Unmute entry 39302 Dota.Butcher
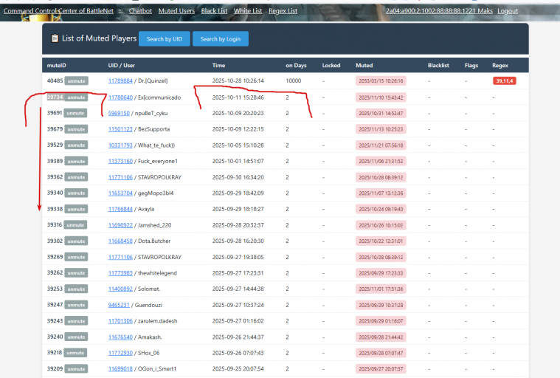This screenshot has width=560, height=378. click(77, 241)
